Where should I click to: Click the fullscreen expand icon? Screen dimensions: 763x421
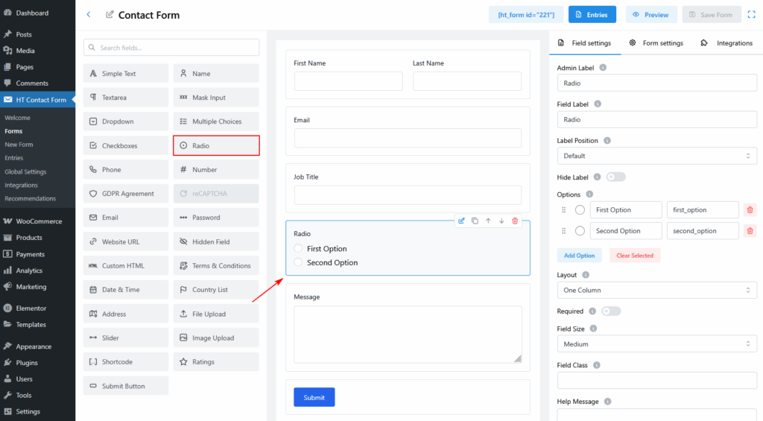[750, 14]
